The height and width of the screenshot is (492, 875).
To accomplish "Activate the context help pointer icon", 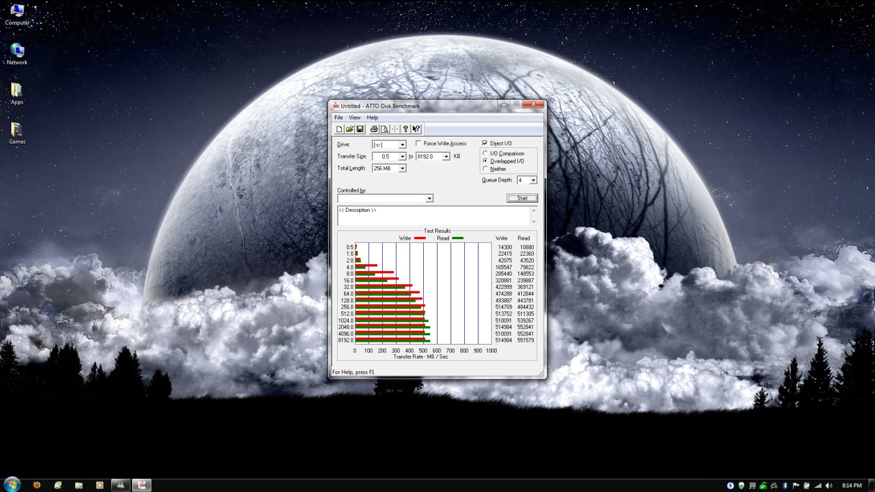I will (416, 129).
